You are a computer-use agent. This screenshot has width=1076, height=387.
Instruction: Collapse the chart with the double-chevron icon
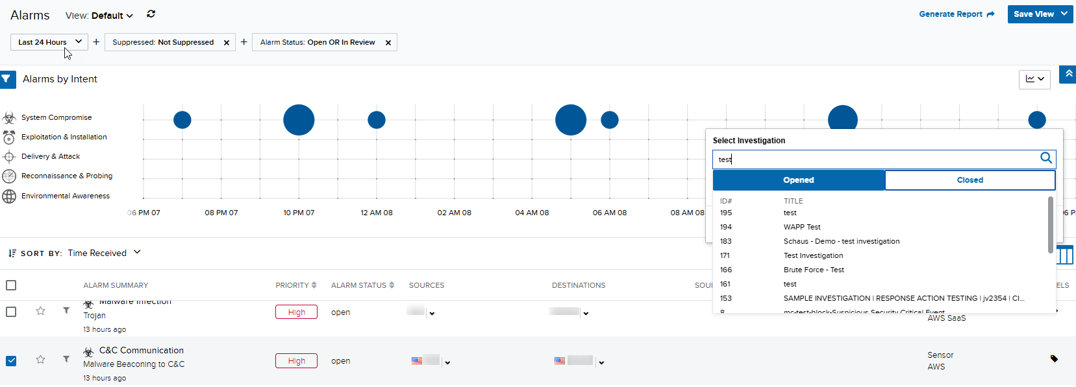(x=1068, y=74)
